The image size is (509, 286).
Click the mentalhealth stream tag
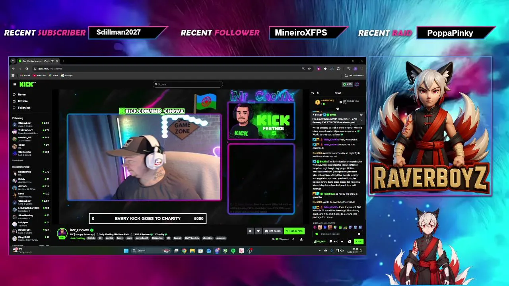[x=142, y=238]
